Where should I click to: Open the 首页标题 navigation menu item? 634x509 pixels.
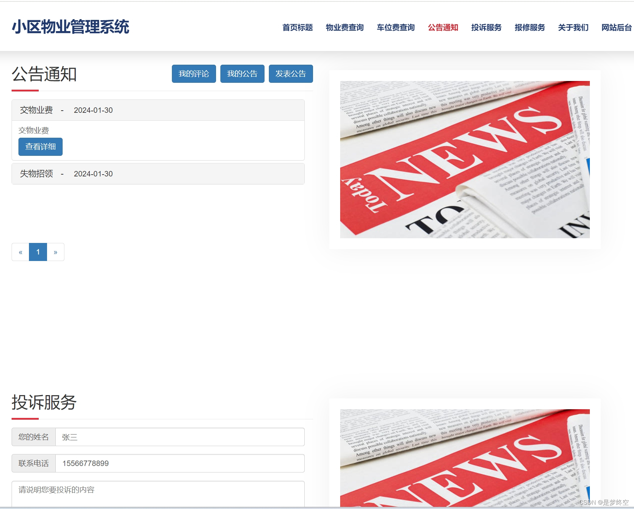pos(297,27)
